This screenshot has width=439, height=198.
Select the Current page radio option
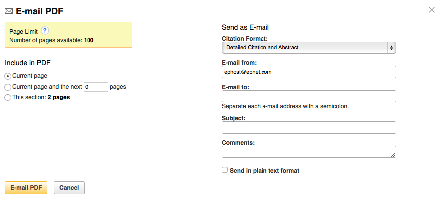tap(8, 76)
